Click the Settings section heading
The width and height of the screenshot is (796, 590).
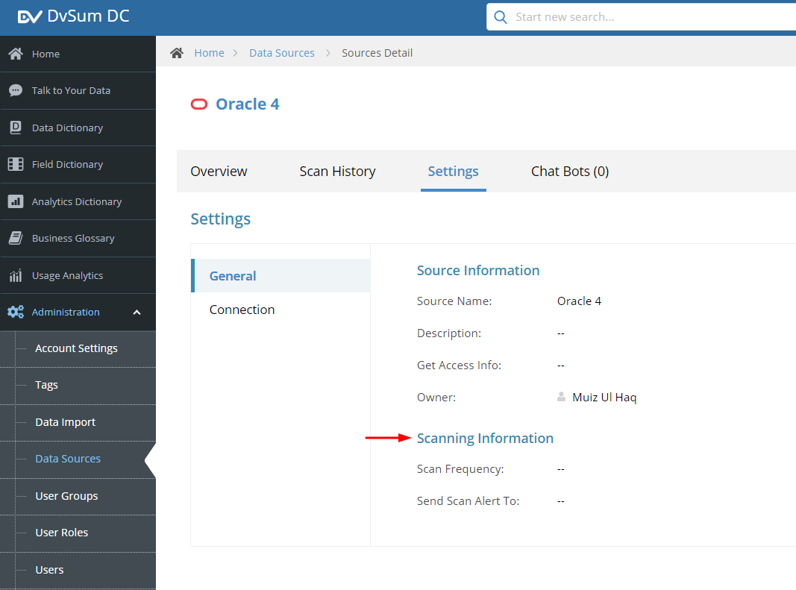tap(220, 219)
